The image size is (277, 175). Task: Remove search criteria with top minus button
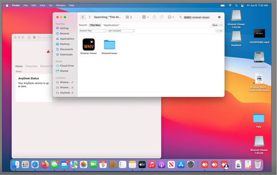pyautogui.click(x=221, y=25)
